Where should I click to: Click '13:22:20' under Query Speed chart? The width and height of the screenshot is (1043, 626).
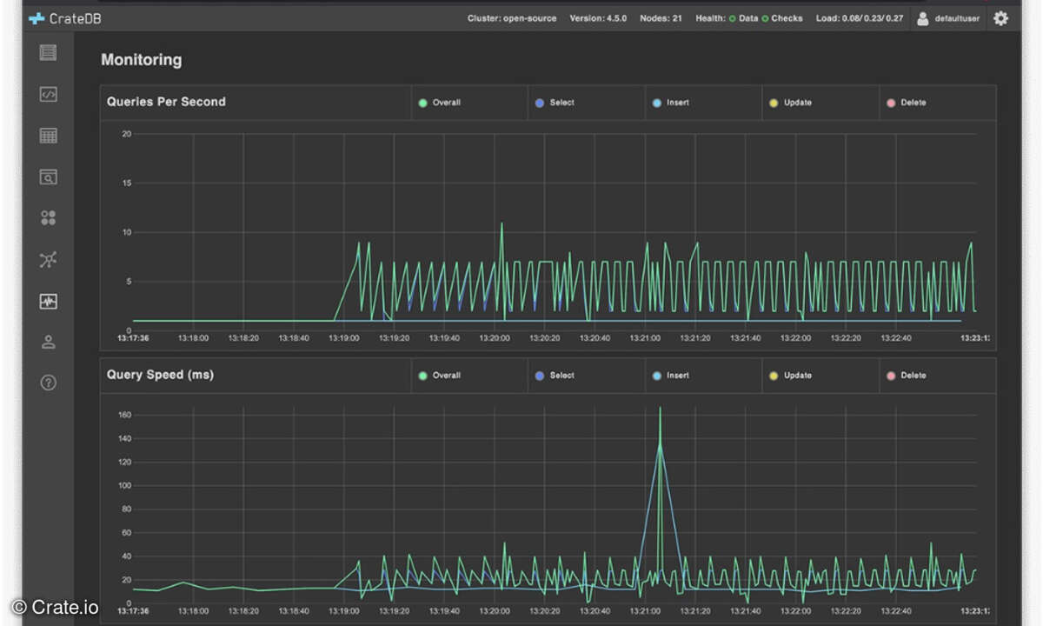tap(846, 611)
